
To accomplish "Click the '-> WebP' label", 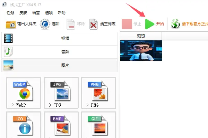I will pos(17,105).
